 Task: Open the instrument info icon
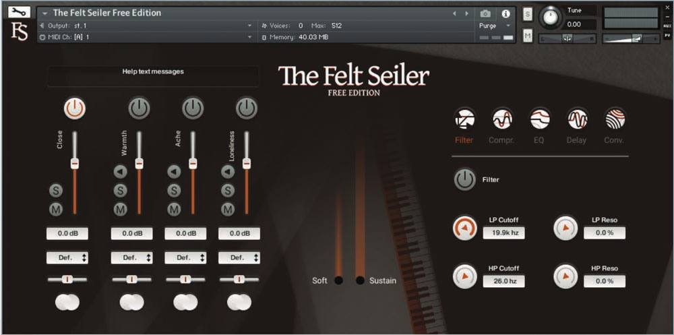point(506,13)
